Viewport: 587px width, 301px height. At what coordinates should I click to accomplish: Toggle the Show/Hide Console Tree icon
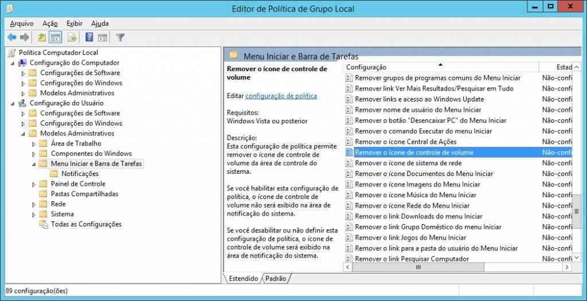click(56, 37)
